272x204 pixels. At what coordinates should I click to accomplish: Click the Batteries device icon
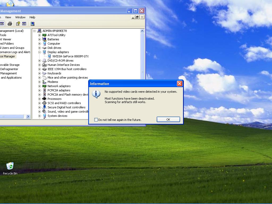pyautogui.click(x=44, y=39)
